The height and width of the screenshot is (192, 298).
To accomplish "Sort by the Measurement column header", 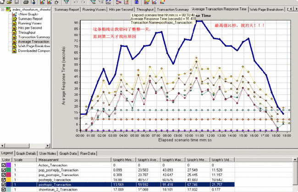I will pyautogui.click(x=74, y=160).
